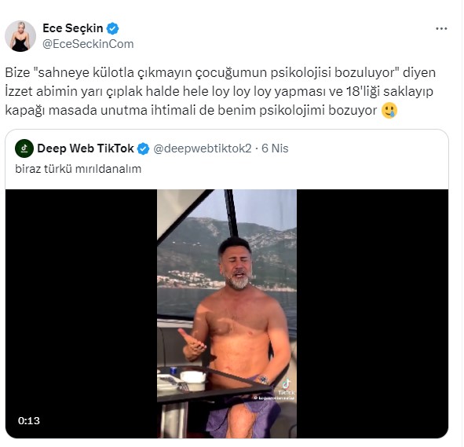Screen dimensions: 464x447
Task: Click the TikTok username watermark text
Action: (x=274, y=398)
